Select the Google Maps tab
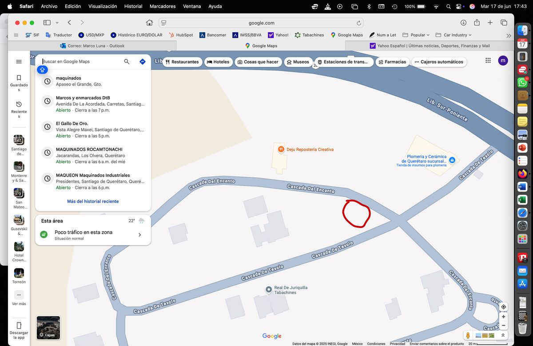533x346 pixels. (x=261, y=46)
